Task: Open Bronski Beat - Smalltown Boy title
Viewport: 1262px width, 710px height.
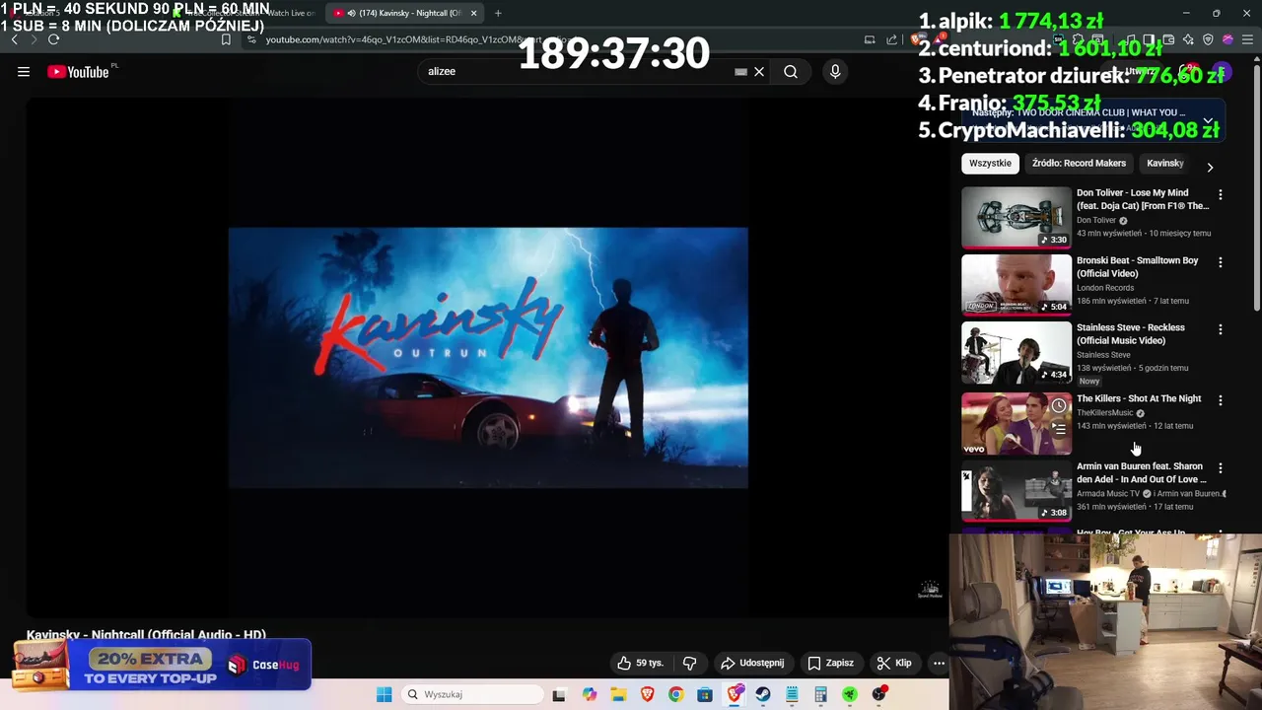Action: point(1138,267)
